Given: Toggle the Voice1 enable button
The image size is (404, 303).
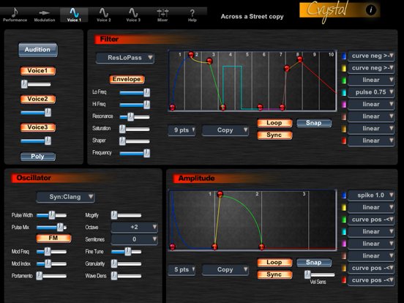Looking at the screenshot, I should 38,70.
